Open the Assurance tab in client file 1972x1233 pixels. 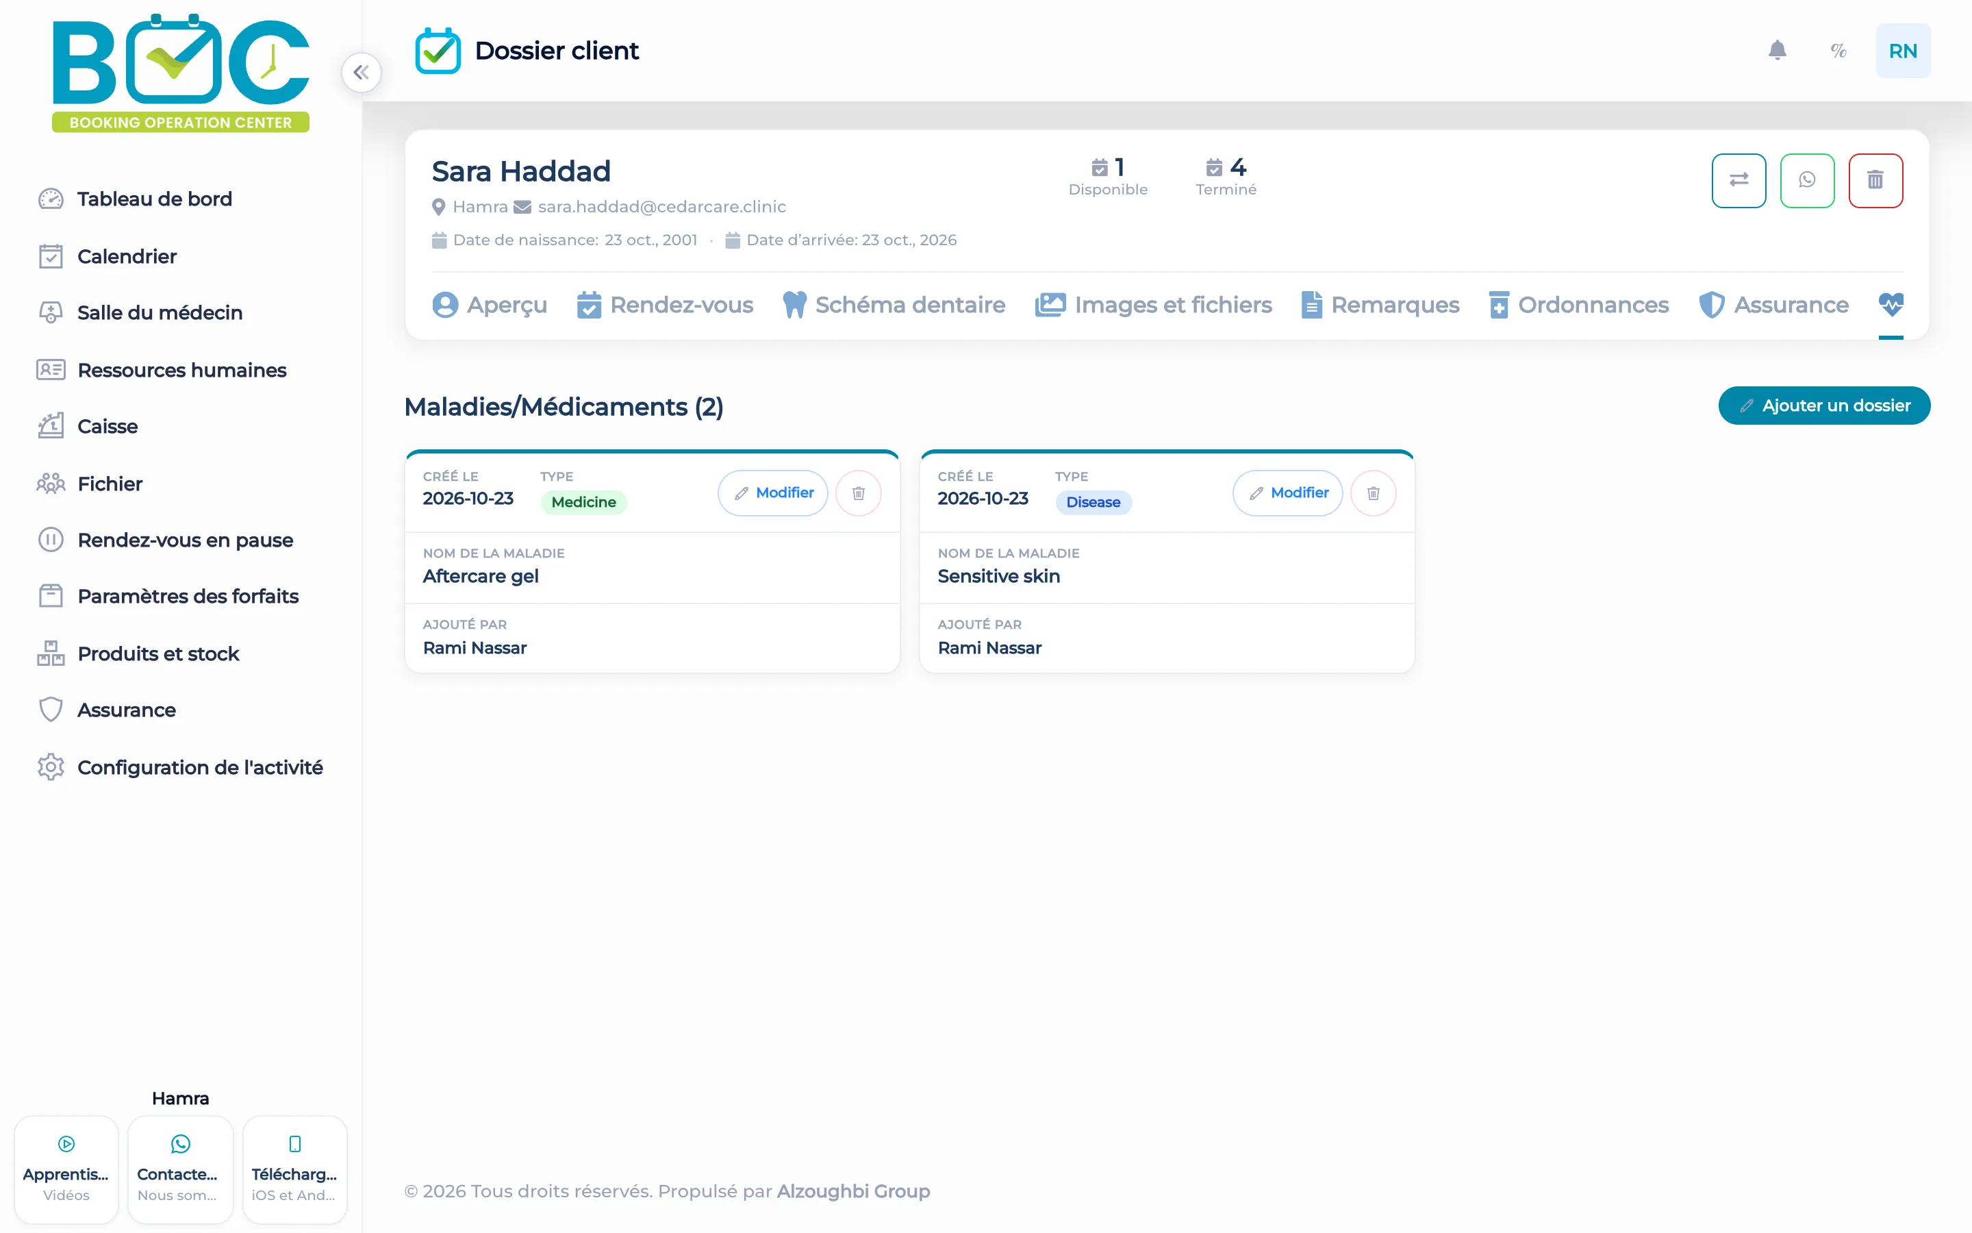[x=1773, y=305]
